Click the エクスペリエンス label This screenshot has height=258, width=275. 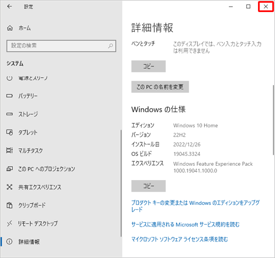[x=147, y=164]
